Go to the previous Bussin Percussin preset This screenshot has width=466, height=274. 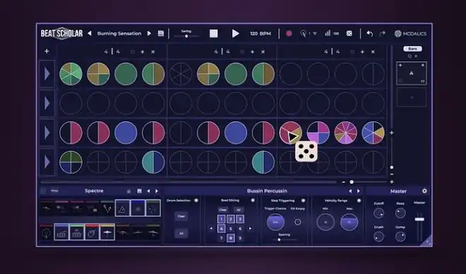coord(350,191)
